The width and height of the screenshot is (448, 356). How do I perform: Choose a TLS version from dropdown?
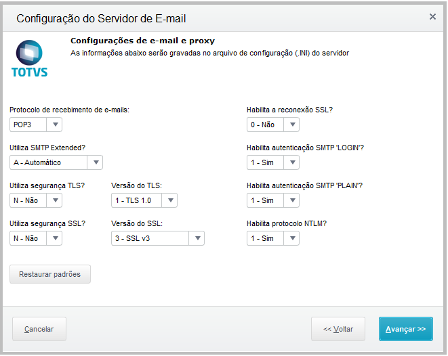tap(144, 200)
